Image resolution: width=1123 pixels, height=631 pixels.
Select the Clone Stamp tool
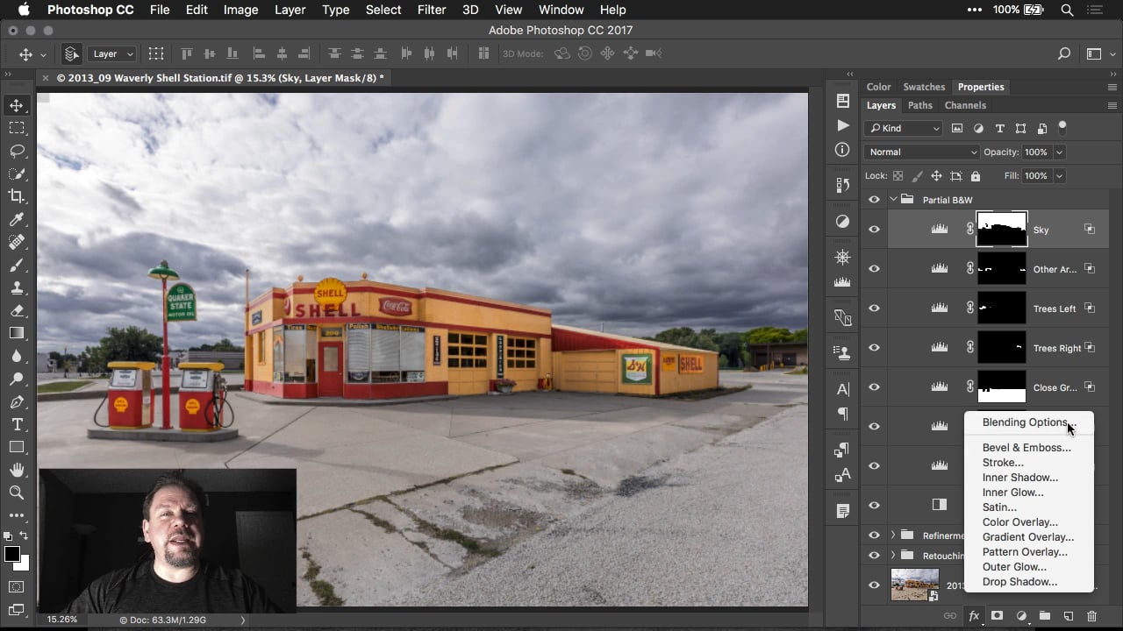[17, 287]
